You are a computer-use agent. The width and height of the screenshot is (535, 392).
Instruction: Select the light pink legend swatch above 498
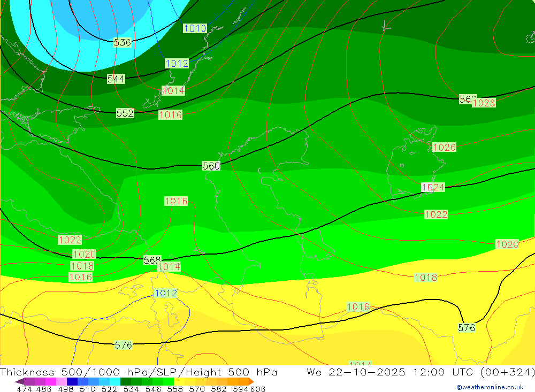coord(62,381)
